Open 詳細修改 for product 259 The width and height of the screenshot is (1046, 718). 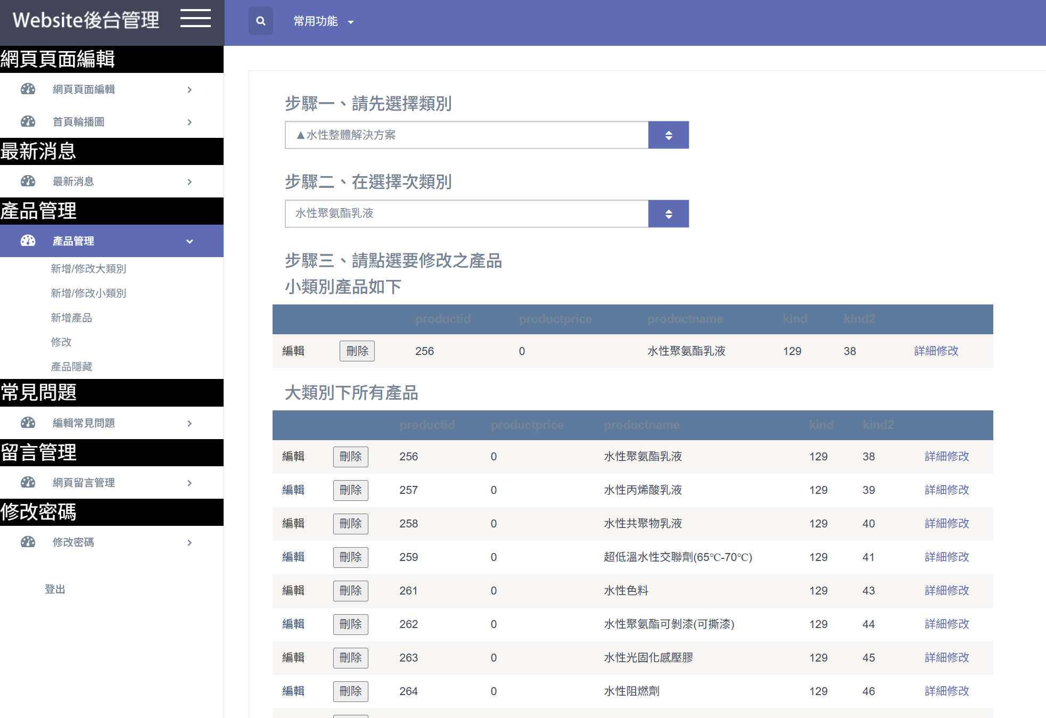tap(947, 557)
